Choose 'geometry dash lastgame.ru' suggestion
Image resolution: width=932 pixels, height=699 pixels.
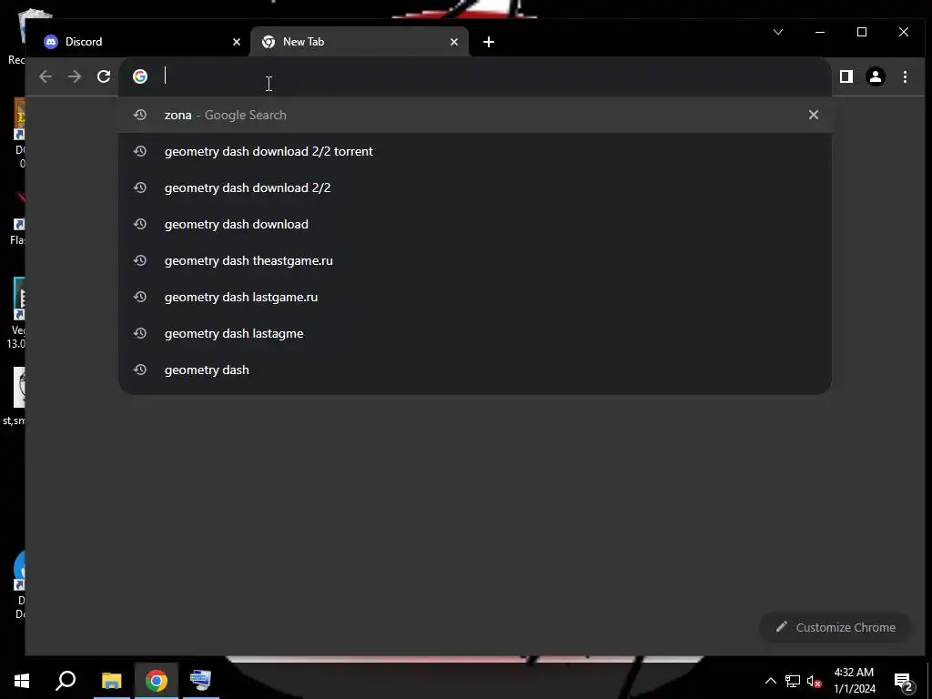tap(474, 298)
